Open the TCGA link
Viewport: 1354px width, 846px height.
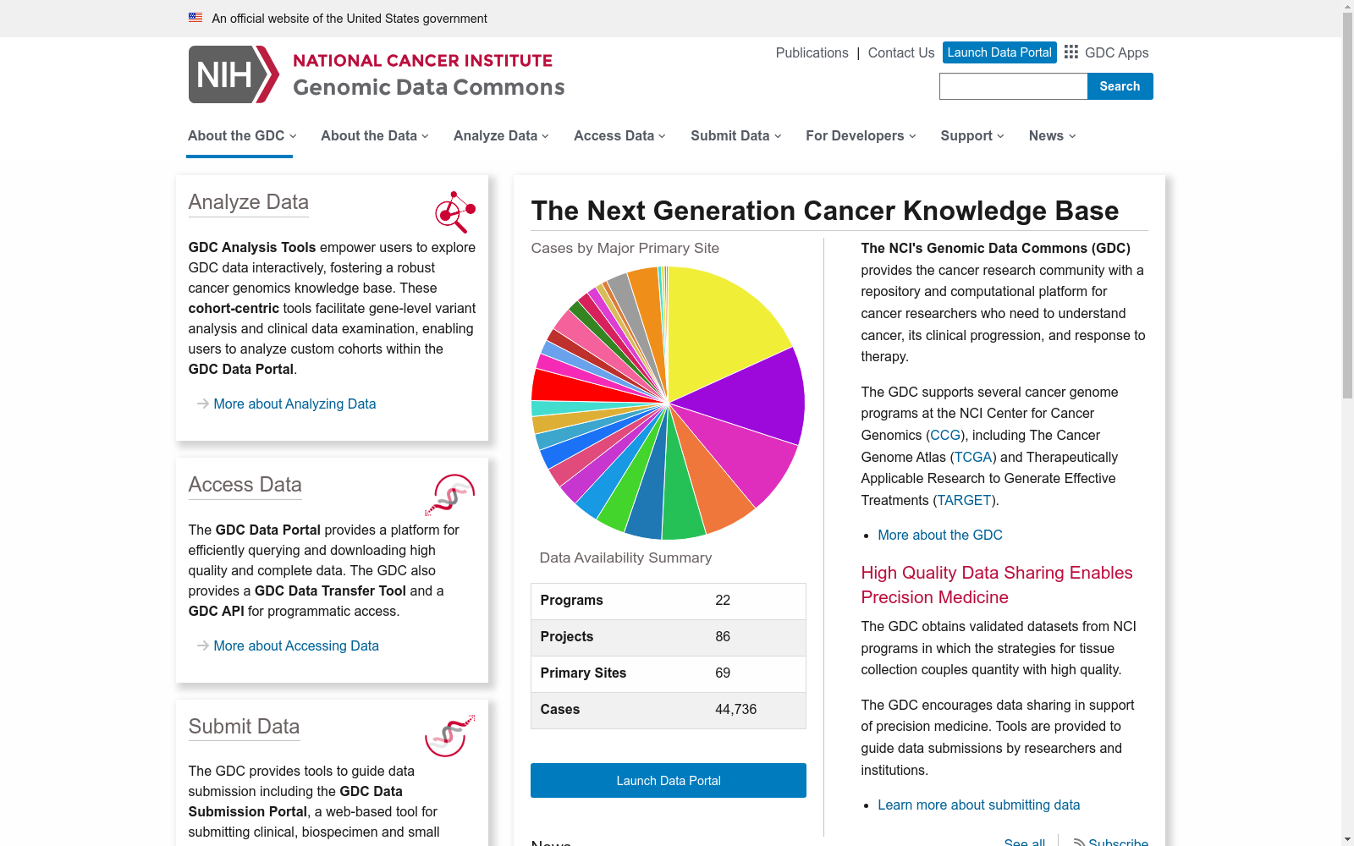click(972, 457)
